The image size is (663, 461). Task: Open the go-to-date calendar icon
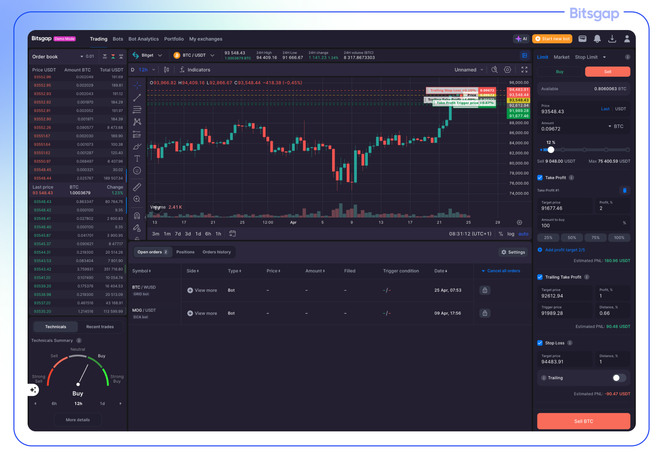coord(232,234)
